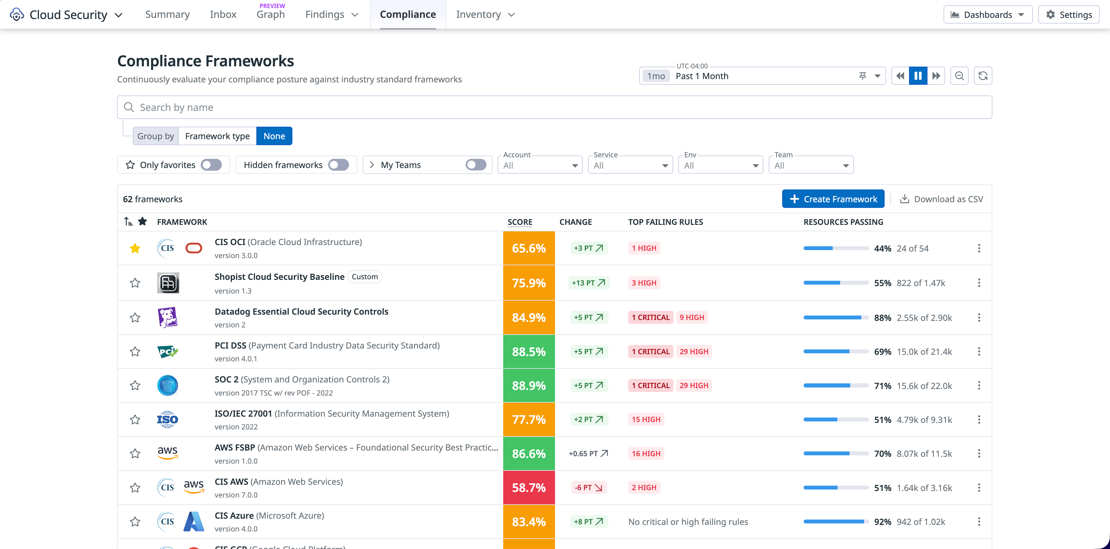Viewport: 1110px width, 549px height.
Task: Star the AWS FSBP framework
Action: click(x=135, y=454)
